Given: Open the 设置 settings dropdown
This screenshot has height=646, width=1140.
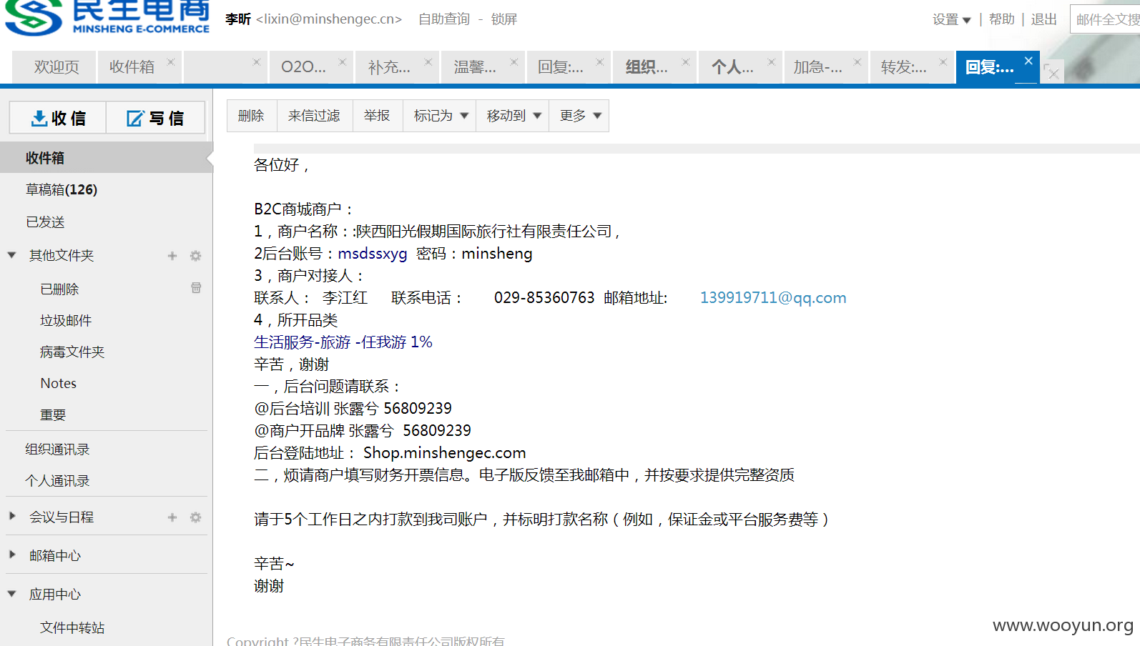Looking at the screenshot, I should (x=951, y=19).
